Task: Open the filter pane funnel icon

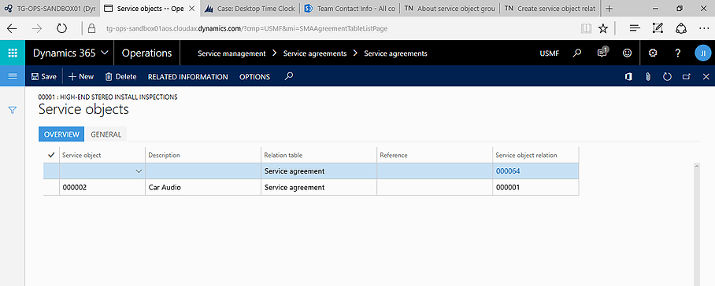Action: coord(13,110)
